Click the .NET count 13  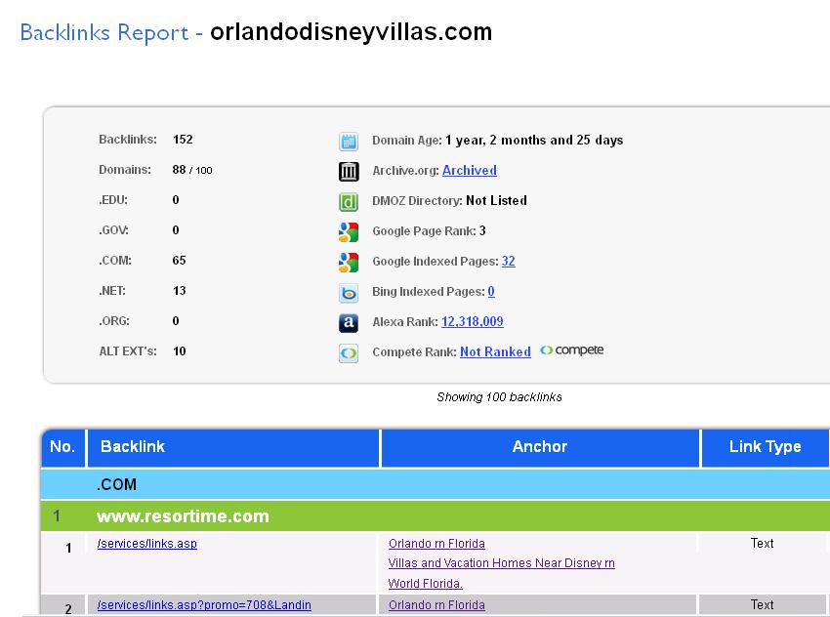(x=179, y=291)
